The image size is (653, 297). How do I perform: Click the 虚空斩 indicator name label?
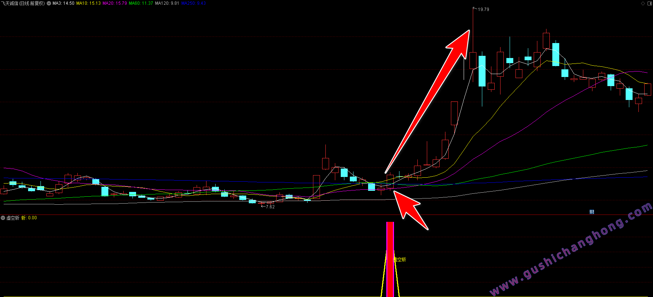pyautogui.click(x=13, y=218)
